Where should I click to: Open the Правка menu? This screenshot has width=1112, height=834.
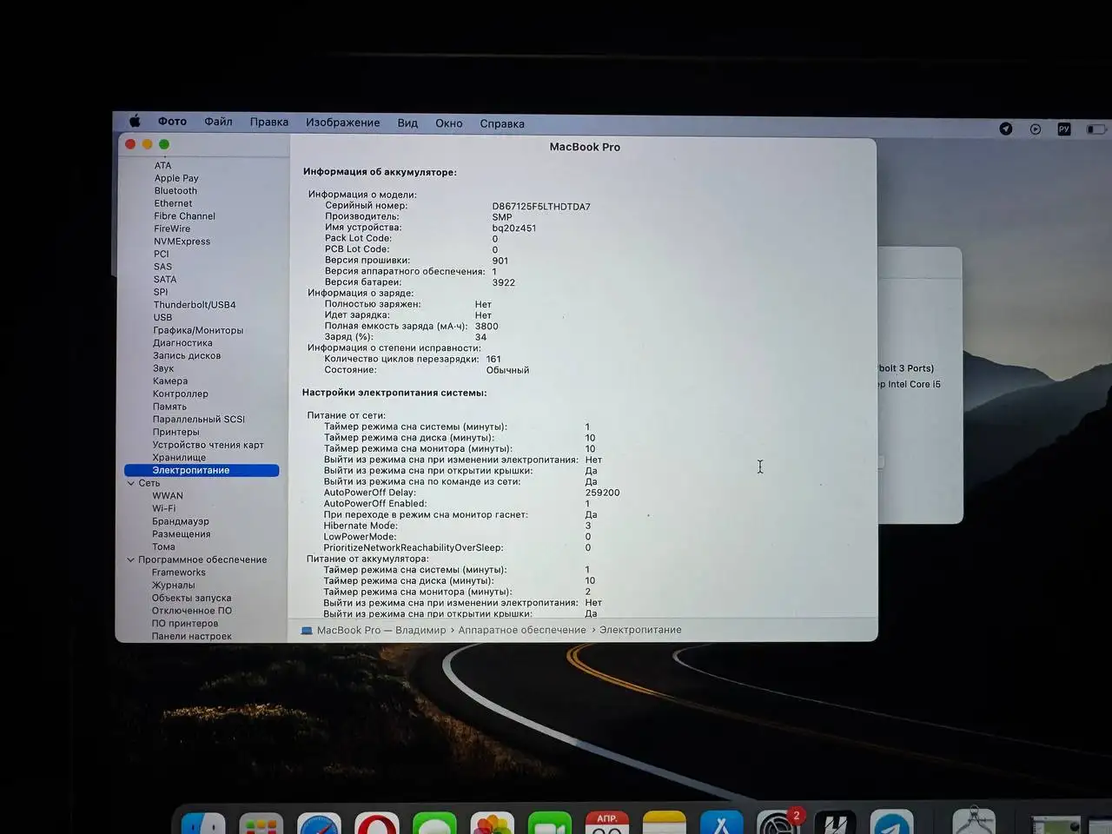coord(269,122)
